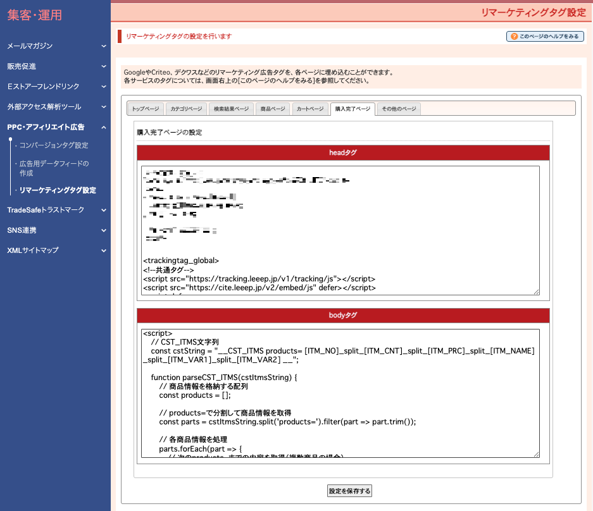Click the 購入完了ページの設定 heading

coord(170,133)
